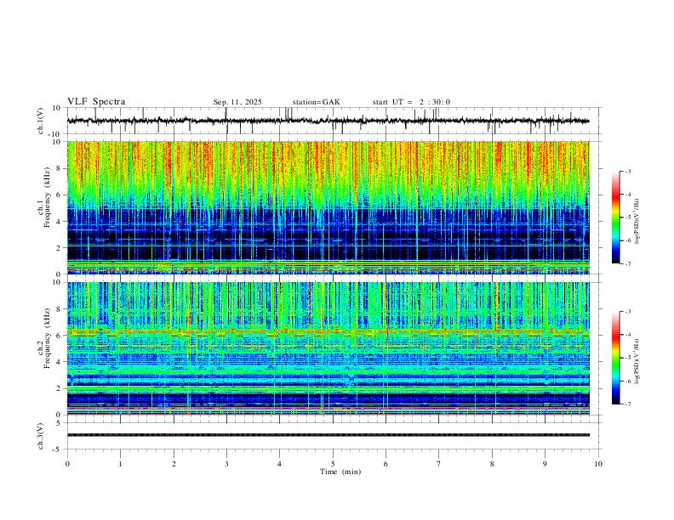Click the date 'Sep. 11, 2025'

pos(237,102)
